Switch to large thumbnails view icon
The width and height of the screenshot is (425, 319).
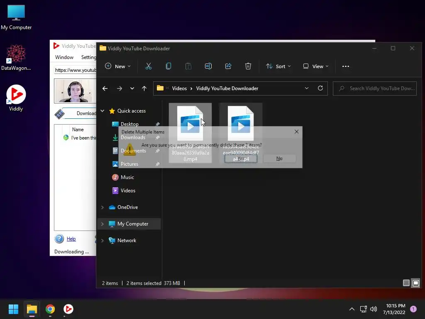pos(416,283)
